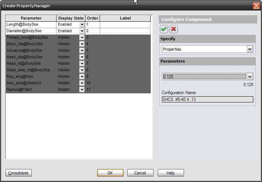
Task: Click the Label cell for Diameter@BodySke
Action: point(125,31)
